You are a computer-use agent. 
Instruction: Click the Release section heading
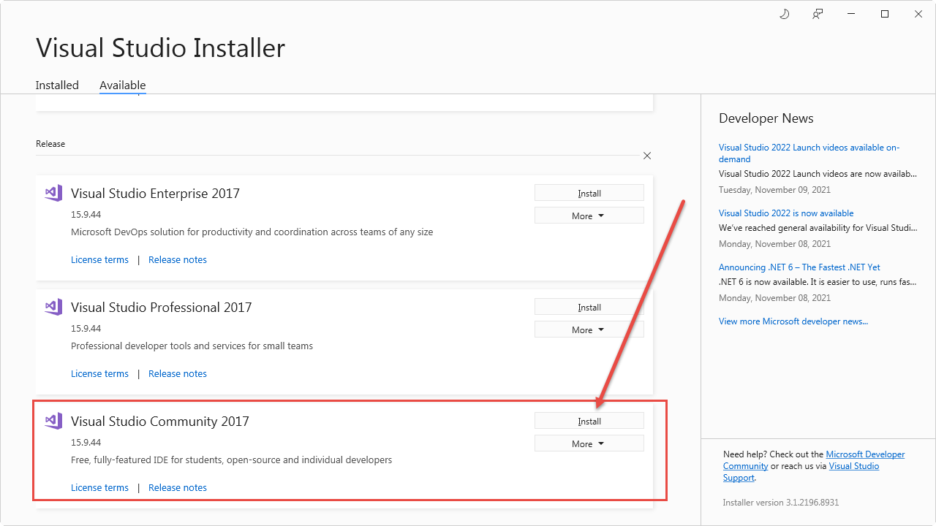pyautogui.click(x=50, y=144)
